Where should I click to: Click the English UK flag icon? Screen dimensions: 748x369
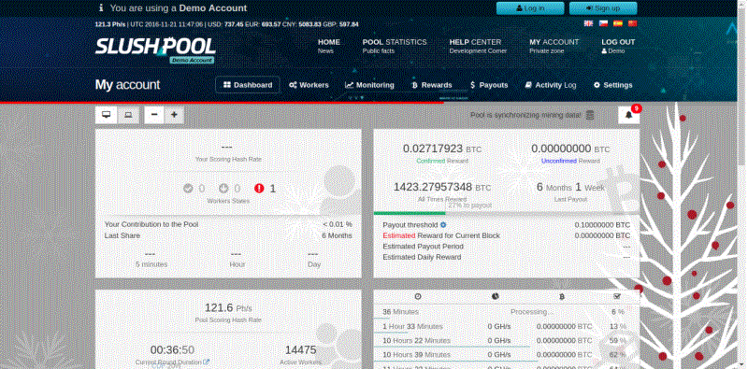tap(589, 23)
